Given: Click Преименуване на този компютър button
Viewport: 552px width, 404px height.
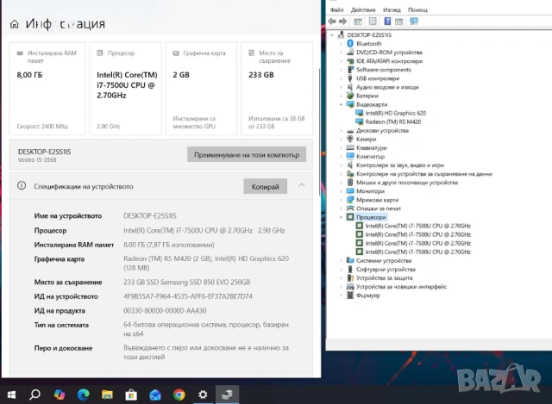Looking at the screenshot, I should (x=247, y=155).
